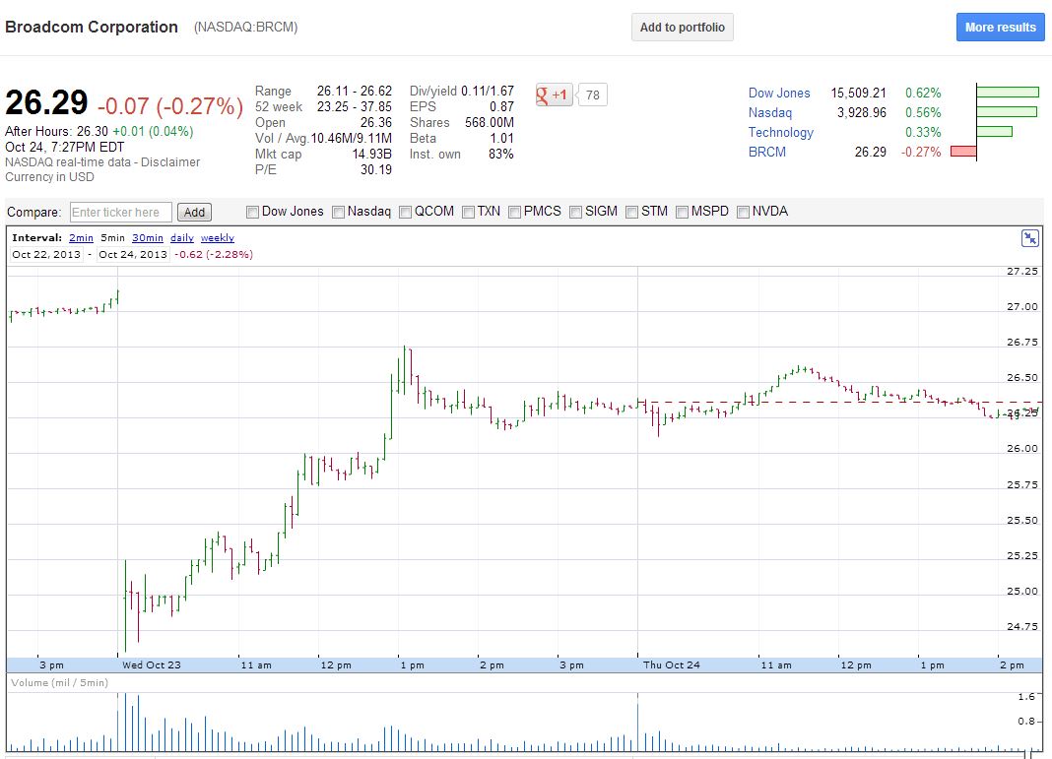Click the -0.62 (-2.28%) range change
Screen dimensions: 1052x759
click(x=214, y=255)
